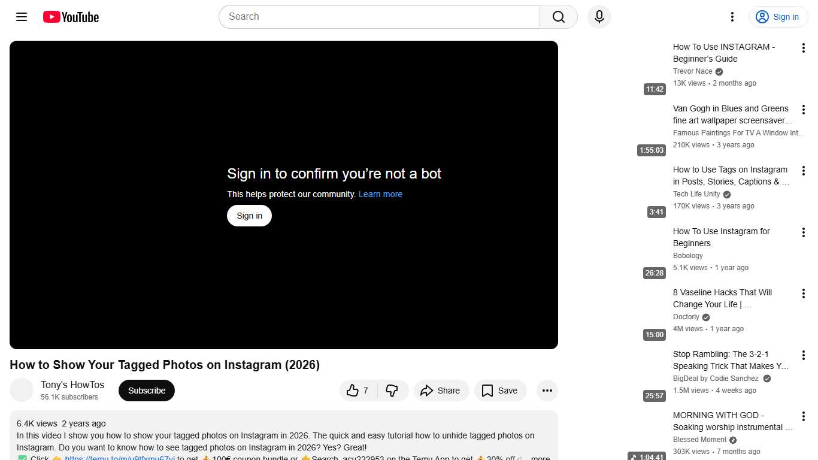Open the How To Use Instagram for Beginners video
Image resolution: width=818 pixels, height=460 pixels.
(721, 237)
